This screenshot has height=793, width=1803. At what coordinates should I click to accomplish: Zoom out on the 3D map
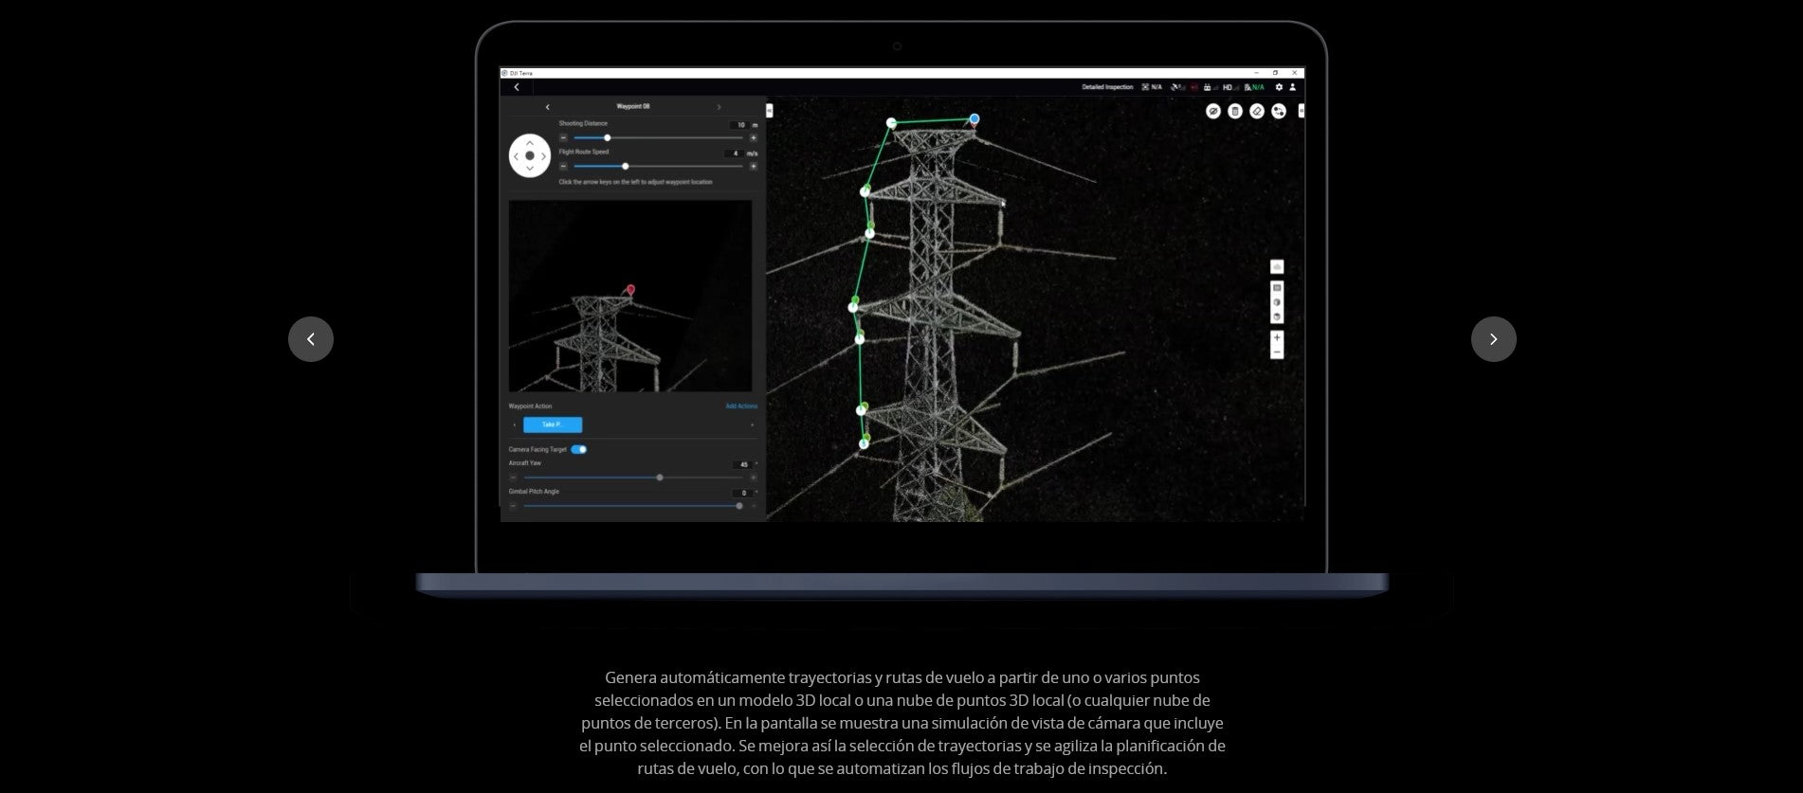click(x=1277, y=352)
